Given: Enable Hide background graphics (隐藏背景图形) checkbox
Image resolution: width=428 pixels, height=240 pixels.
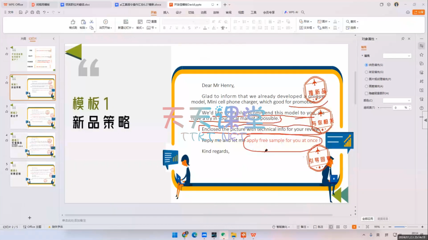Looking at the screenshot, I should (367, 93).
